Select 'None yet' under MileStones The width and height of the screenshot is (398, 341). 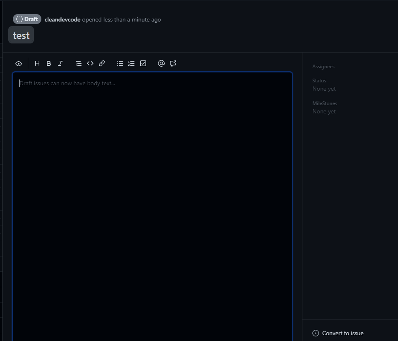point(324,112)
